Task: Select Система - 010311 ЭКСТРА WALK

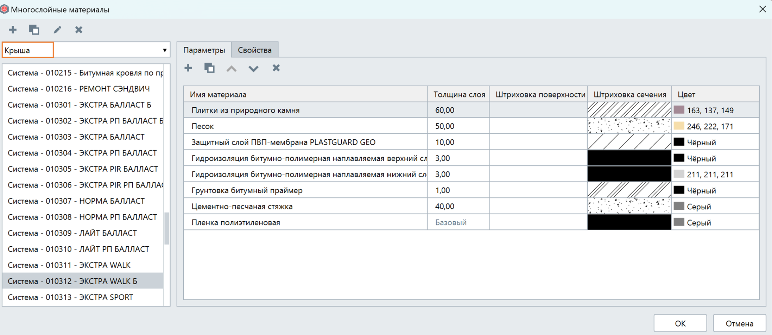Action: pyautogui.click(x=83, y=265)
